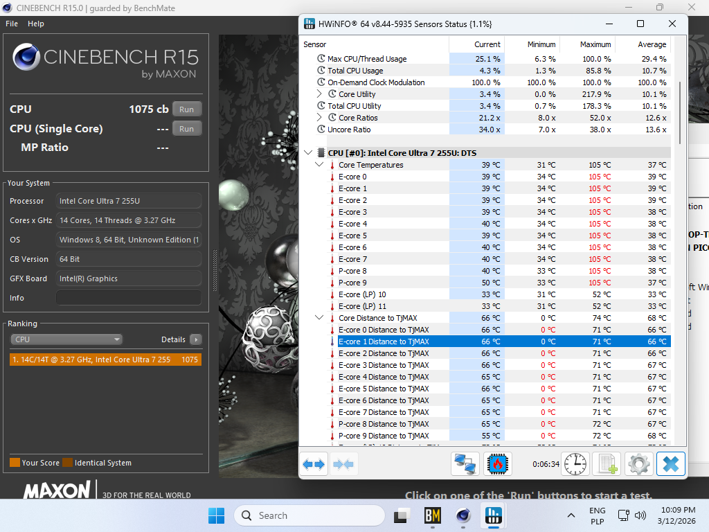Select the orange ranking entry 14C/14T 1075
709x532 pixels.
105,360
